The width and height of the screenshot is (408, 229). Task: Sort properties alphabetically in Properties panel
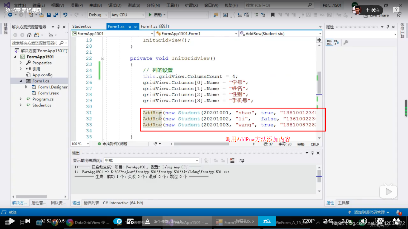337,42
